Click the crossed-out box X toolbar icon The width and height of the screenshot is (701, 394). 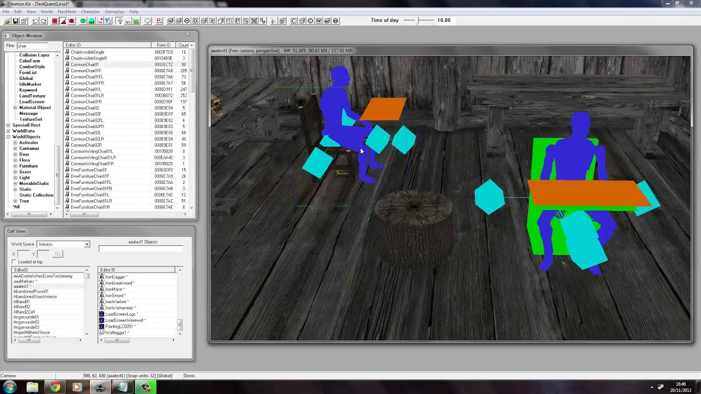(x=254, y=21)
